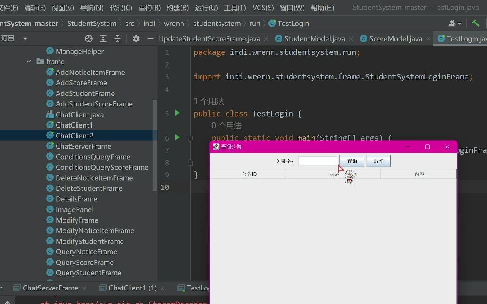Click the Code With Me user icon
Image resolution: width=487 pixels, height=304 pixels.
(x=452, y=23)
